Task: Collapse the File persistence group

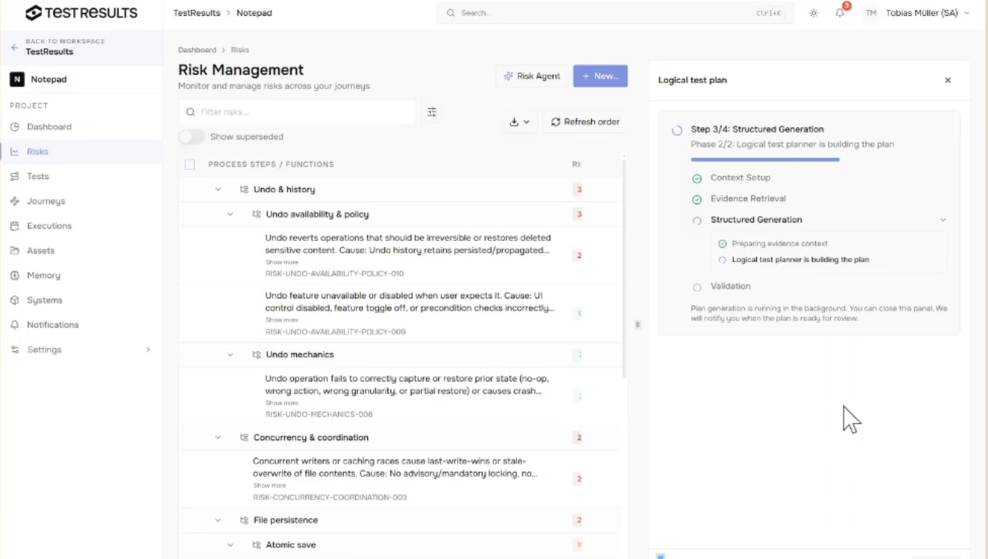Action: point(218,520)
